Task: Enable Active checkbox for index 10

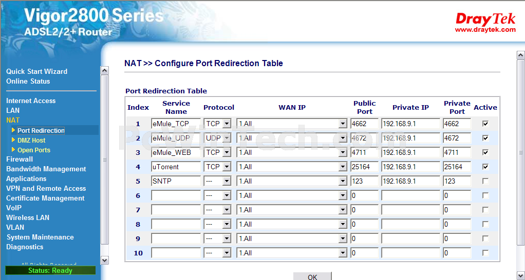Action: (x=485, y=253)
